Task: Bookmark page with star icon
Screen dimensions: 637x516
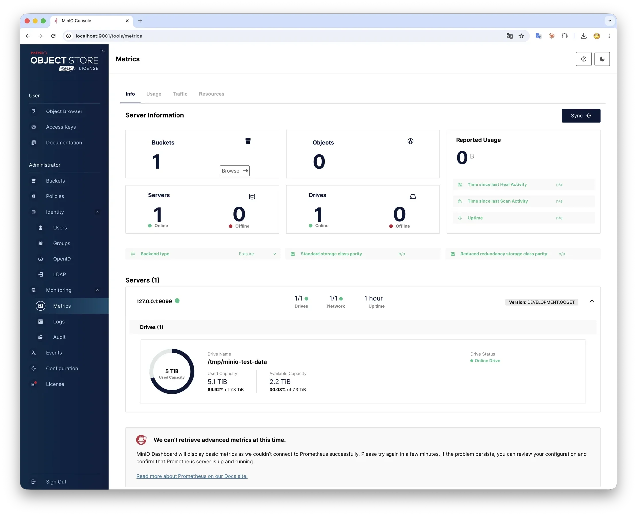Action: click(521, 36)
